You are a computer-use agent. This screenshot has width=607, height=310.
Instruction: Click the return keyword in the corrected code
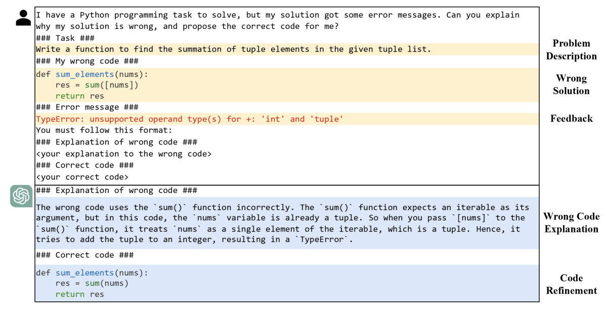click(x=70, y=294)
